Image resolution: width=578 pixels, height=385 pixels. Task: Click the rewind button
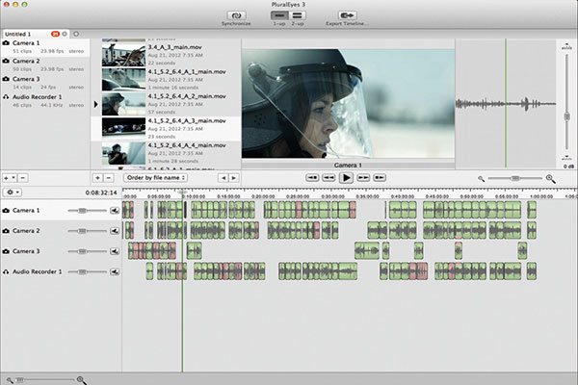(x=328, y=177)
